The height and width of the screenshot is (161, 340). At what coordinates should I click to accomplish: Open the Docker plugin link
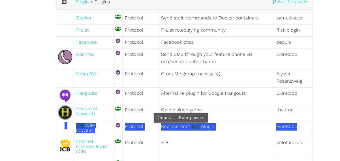[x=84, y=18]
